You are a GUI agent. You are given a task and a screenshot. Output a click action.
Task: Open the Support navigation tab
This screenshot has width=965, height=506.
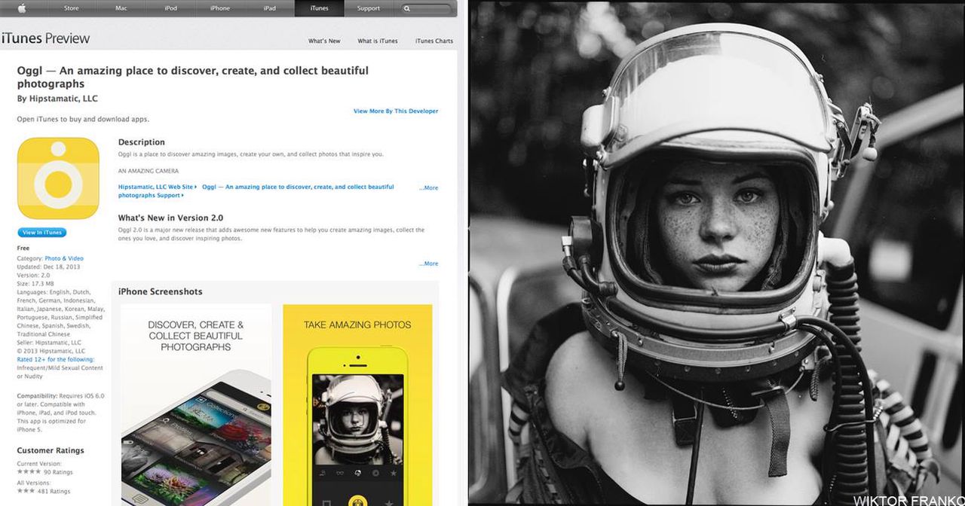tap(369, 8)
